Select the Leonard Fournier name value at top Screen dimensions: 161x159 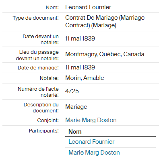coord(88,7)
